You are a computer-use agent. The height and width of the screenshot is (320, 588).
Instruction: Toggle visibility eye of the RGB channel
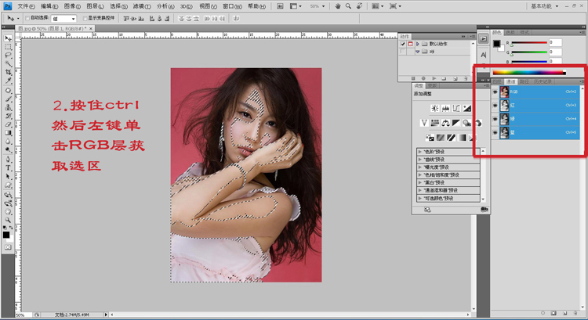tap(495, 91)
